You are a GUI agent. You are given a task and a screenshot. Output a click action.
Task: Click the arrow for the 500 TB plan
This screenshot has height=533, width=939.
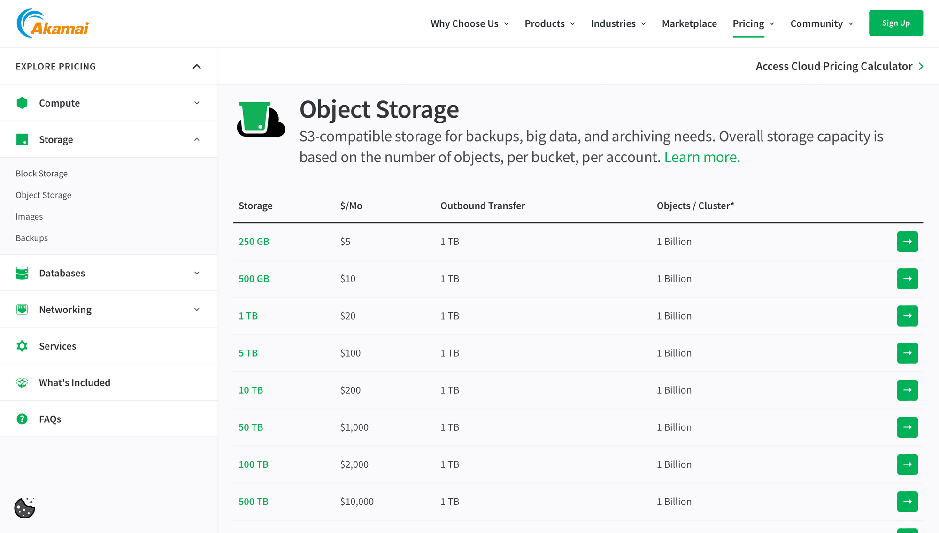[x=907, y=502]
